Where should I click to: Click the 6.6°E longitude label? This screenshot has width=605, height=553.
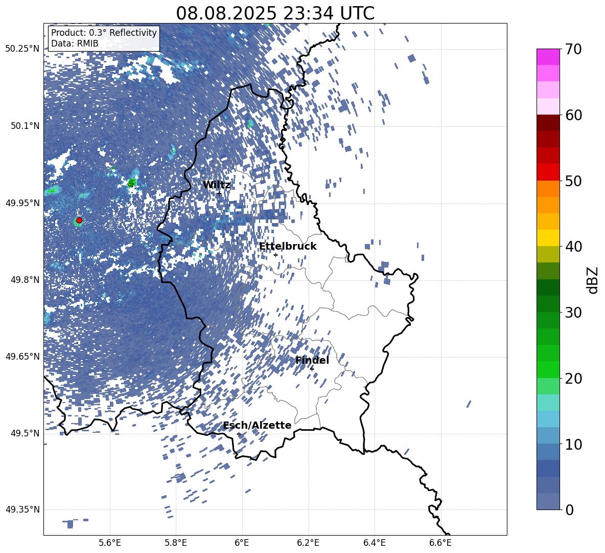[x=440, y=543]
